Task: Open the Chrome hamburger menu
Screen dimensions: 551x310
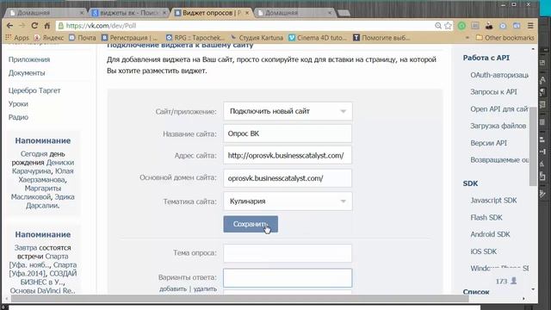Action: coord(530,26)
